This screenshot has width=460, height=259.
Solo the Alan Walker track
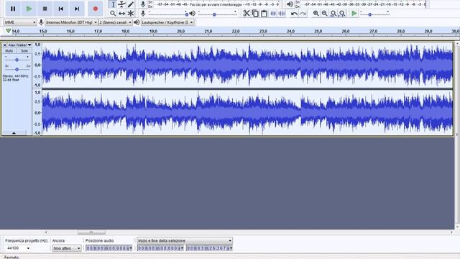click(24, 51)
